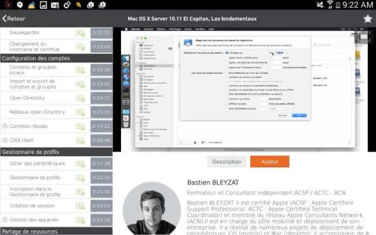This screenshot has height=235, width=376.
Task: Open the Gestion des appareils lesson
Action: [x=34, y=220]
